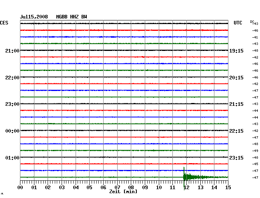Click the 23:15 UTC time label
The image size is (260, 198).
pyautogui.click(x=236, y=158)
